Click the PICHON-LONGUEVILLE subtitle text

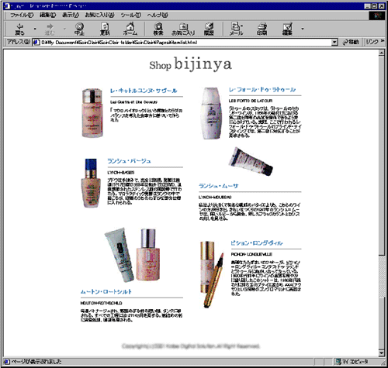tap(251, 254)
